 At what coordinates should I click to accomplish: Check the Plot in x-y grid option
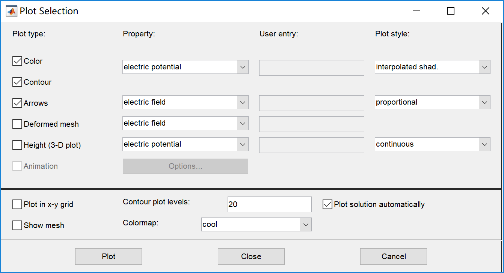pyautogui.click(x=17, y=204)
